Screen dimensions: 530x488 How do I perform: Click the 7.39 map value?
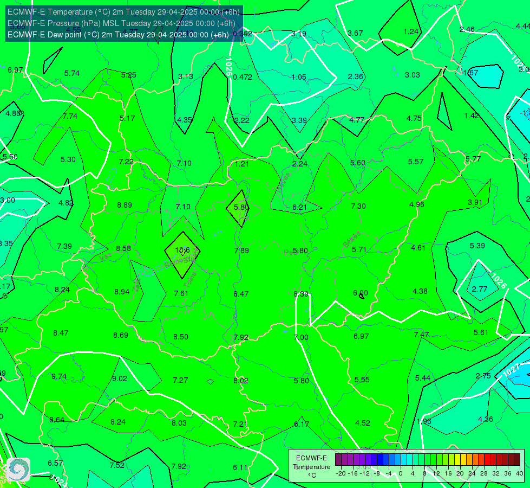tap(64, 246)
